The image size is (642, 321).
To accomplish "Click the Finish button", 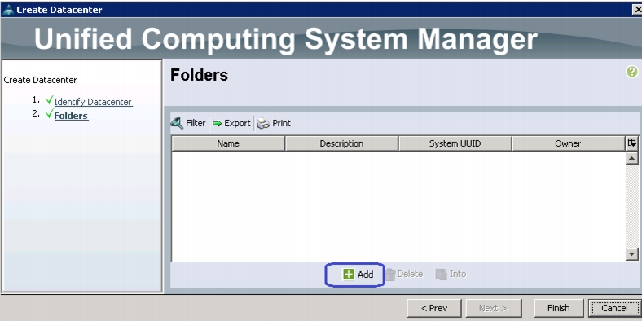I will 559,308.
